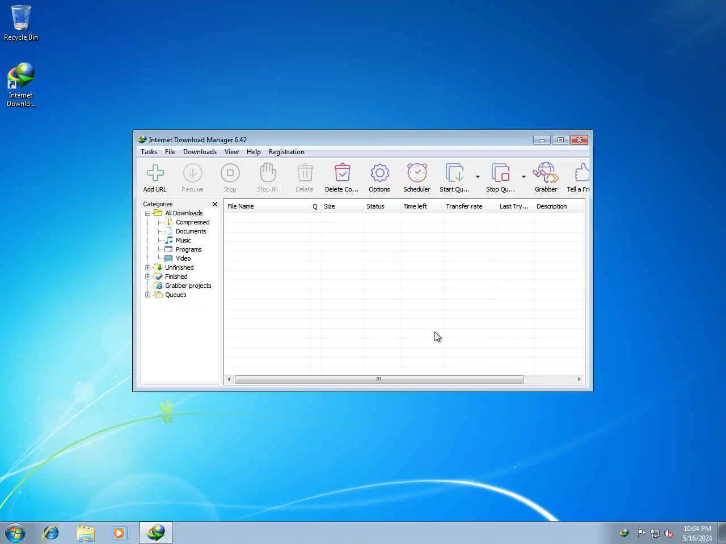
Task: Select the Queues folder
Action: pos(175,295)
